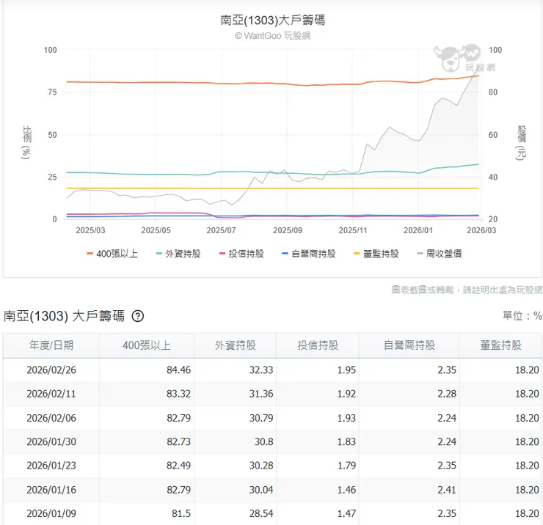Image resolution: width=543 pixels, height=525 pixels.
Task: Click the 單位：% unit label
Action: click(522, 315)
